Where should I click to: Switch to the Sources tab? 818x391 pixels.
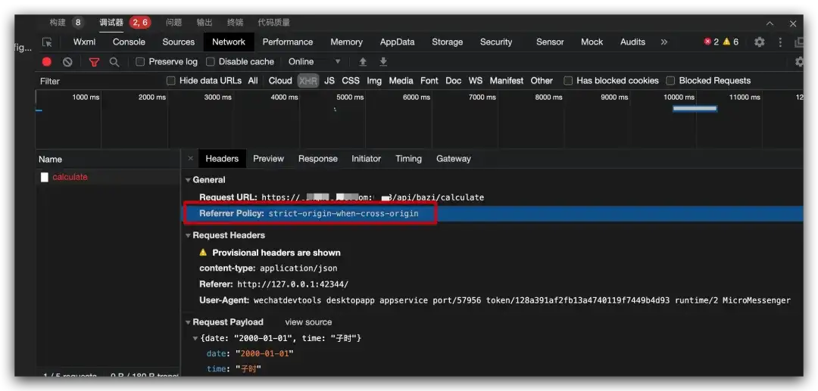[179, 42]
